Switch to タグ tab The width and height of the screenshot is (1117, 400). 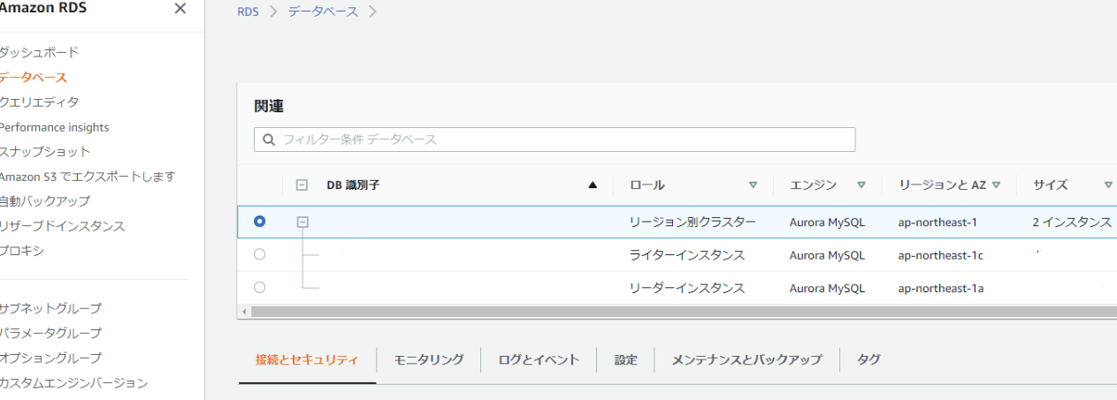(x=868, y=359)
